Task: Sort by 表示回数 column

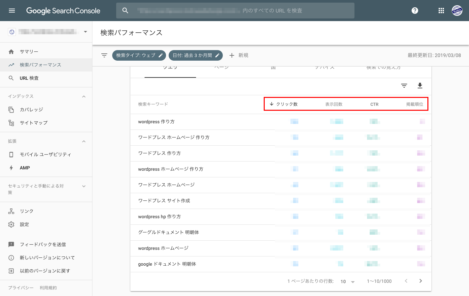Action: click(334, 104)
